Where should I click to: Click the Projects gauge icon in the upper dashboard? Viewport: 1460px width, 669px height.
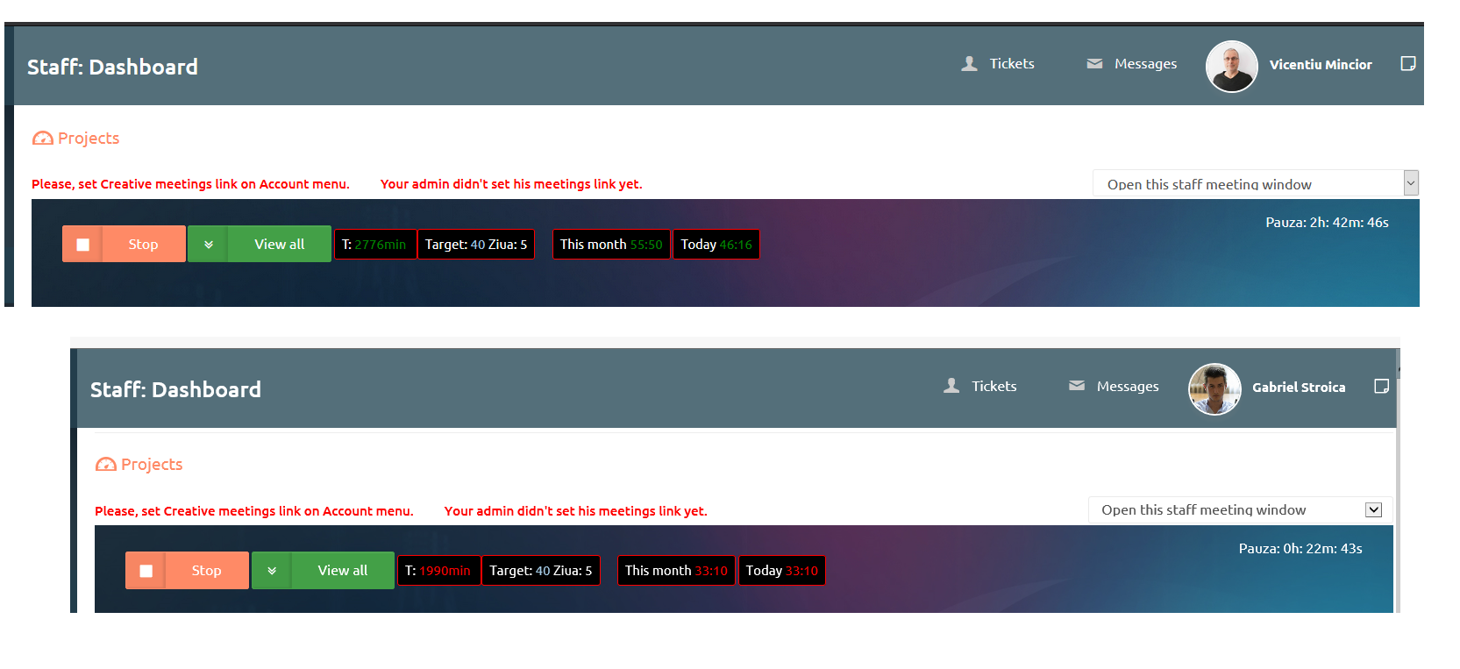pyautogui.click(x=42, y=139)
